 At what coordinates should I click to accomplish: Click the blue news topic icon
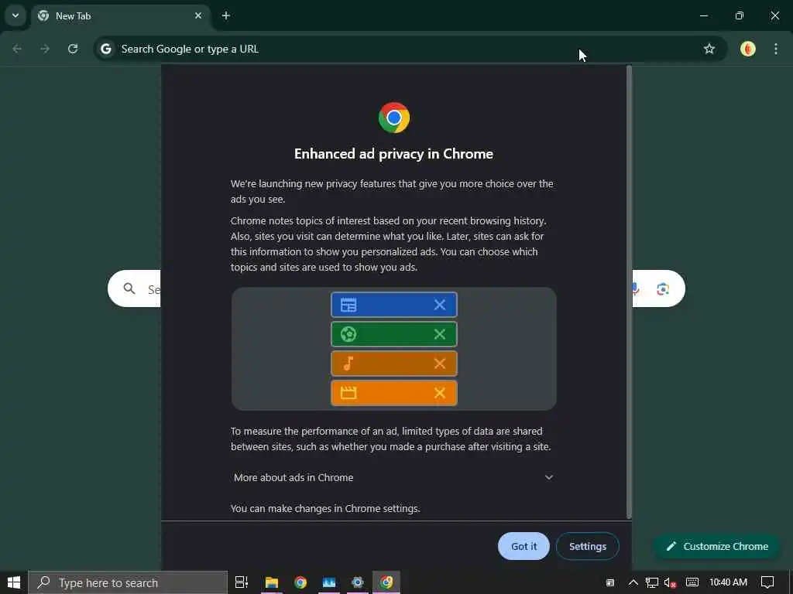tap(348, 305)
